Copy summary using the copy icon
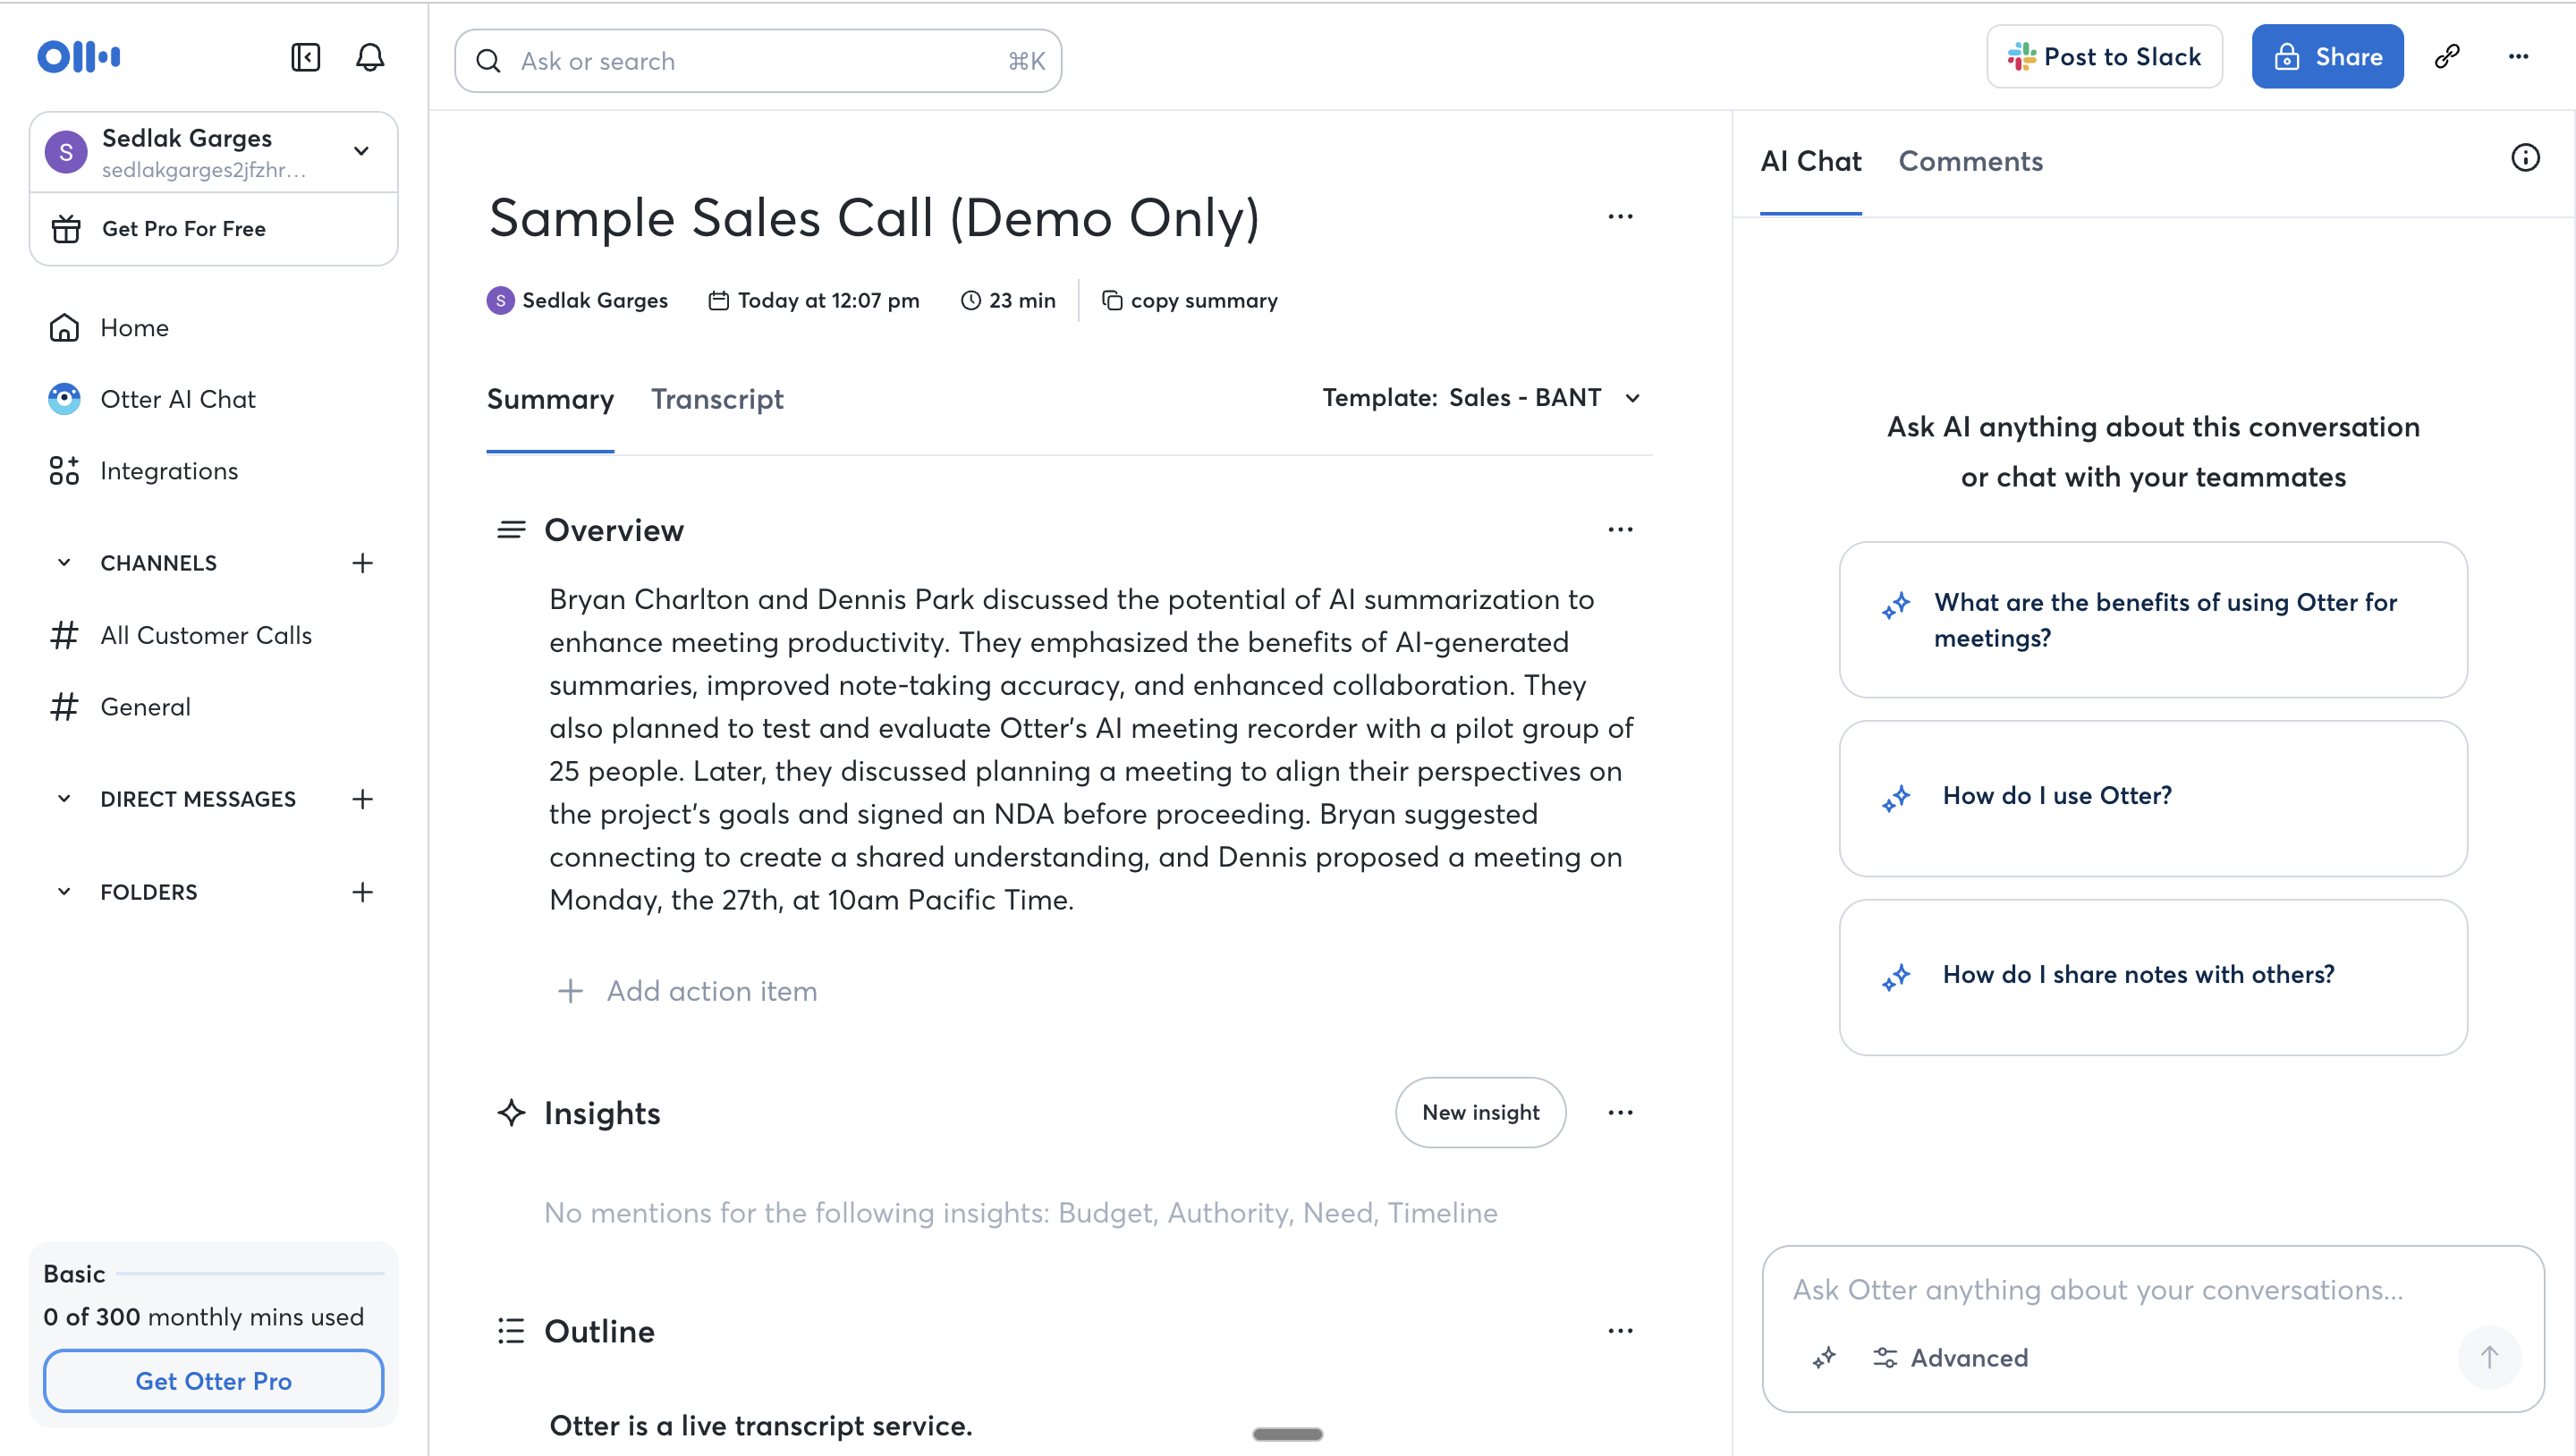The image size is (2576, 1456). pos(1113,300)
